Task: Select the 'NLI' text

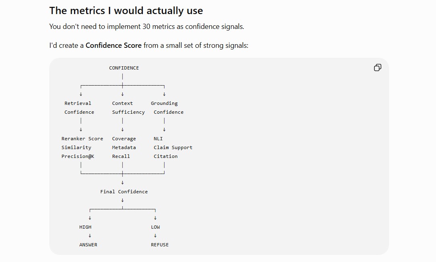Action: point(158,138)
